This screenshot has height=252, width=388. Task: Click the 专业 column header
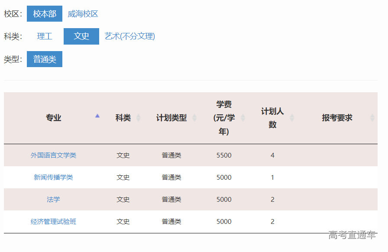(x=53, y=117)
